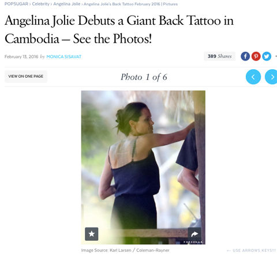Click the current page breadcrumb title
Screen dimensions: 277x254
tap(130, 4)
